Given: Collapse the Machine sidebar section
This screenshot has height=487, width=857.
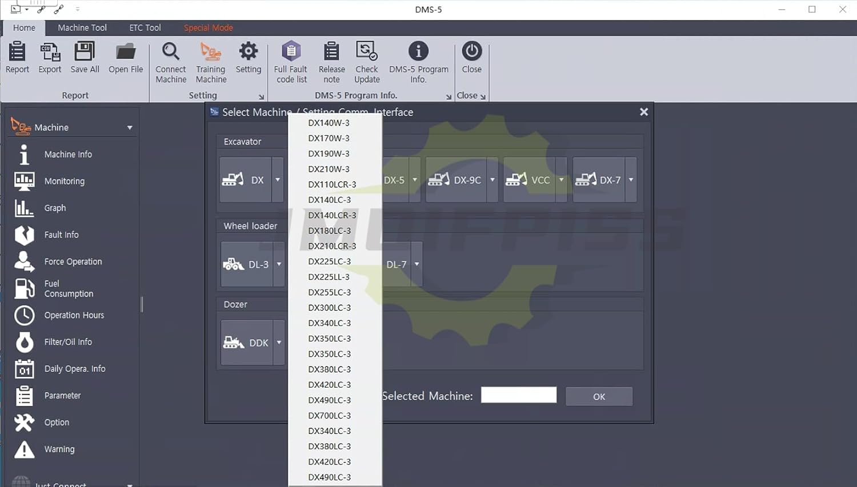Looking at the screenshot, I should click(x=130, y=127).
